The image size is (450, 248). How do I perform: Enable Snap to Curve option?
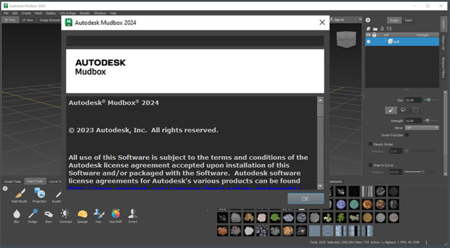(x=370, y=164)
